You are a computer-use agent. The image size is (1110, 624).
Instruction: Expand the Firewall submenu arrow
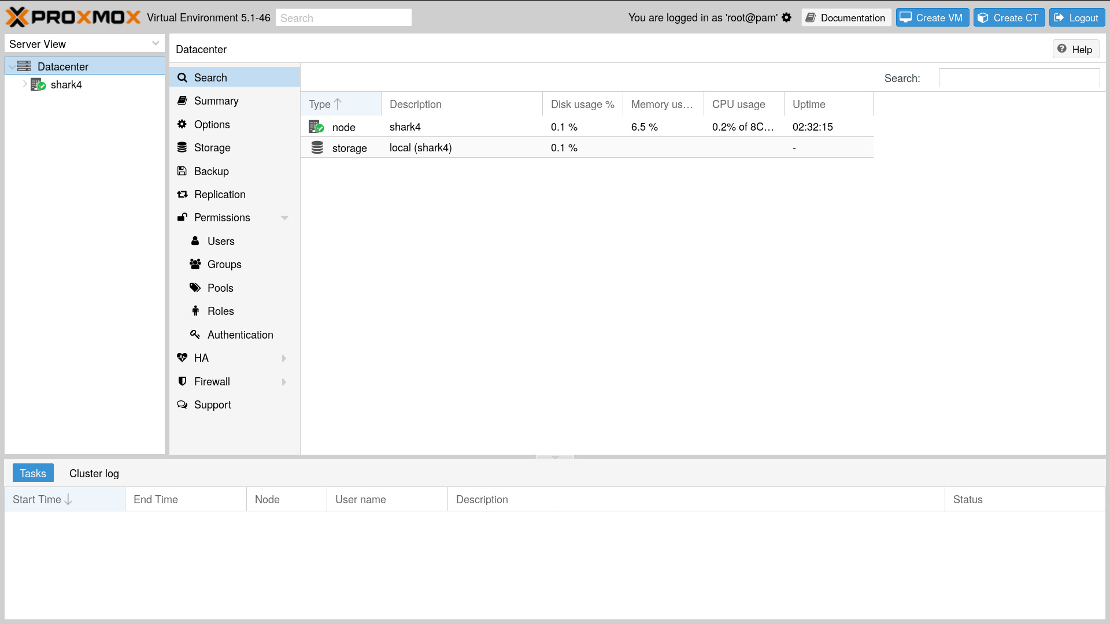pyautogui.click(x=284, y=382)
